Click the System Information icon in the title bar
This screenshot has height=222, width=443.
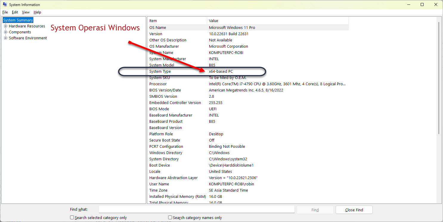pos(4,4)
